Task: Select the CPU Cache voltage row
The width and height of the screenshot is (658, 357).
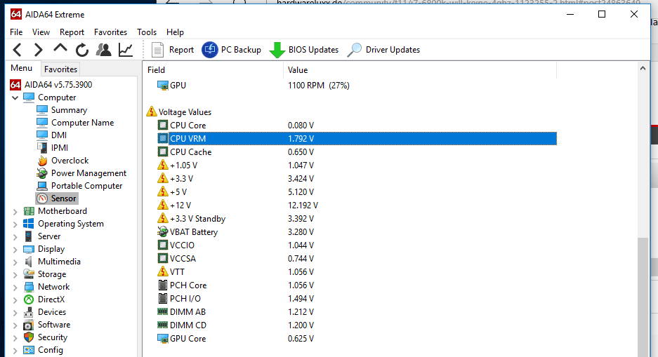Action: pos(357,152)
